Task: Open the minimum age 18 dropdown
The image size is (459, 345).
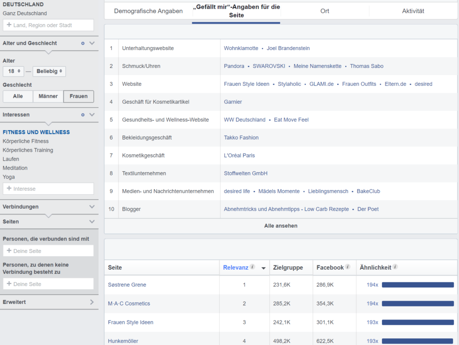Action: [x=13, y=71]
